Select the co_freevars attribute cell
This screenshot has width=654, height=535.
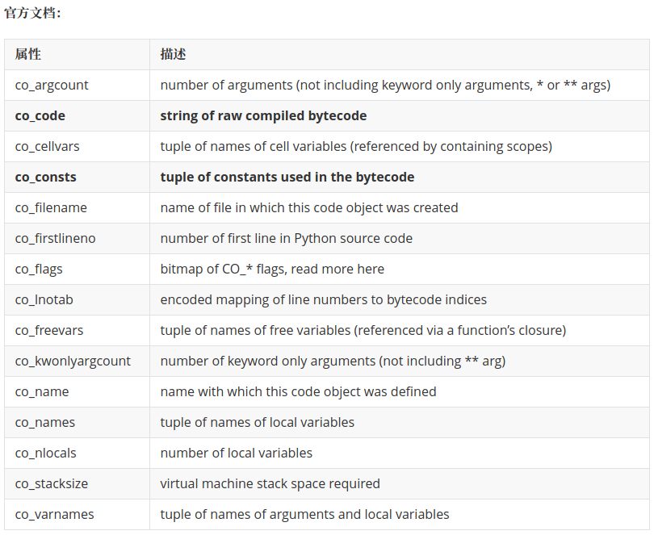pyautogui.click(x=49, y=330)
